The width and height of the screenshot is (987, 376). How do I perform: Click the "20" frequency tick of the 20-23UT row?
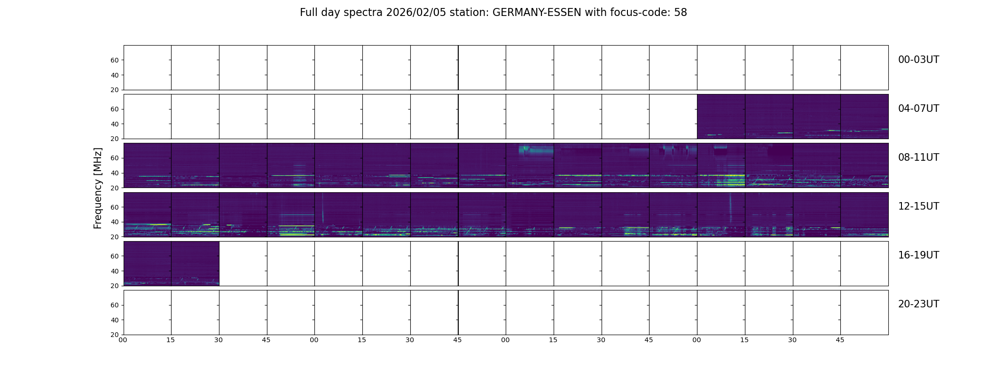coord(115,335)
